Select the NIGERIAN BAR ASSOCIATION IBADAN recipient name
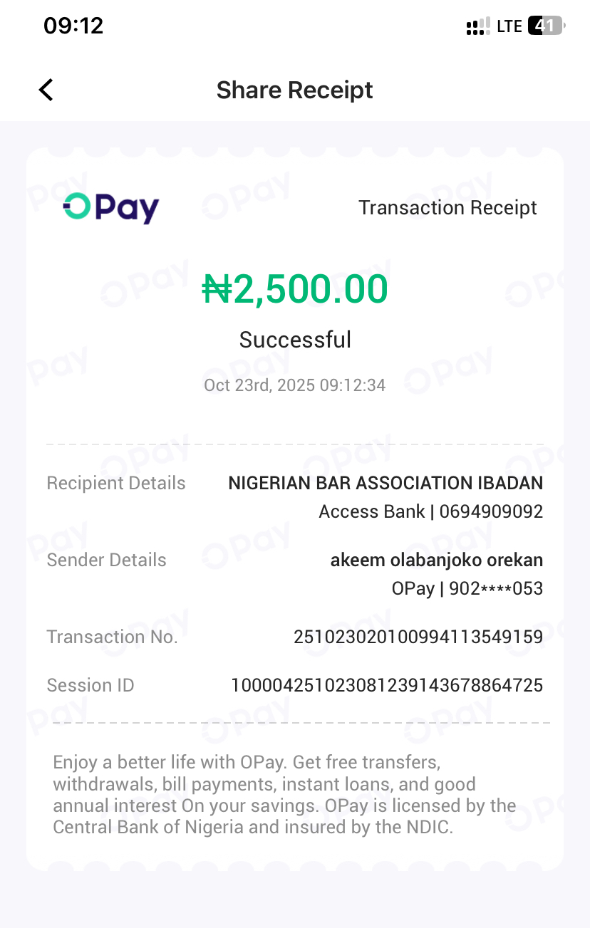Image resolution: width=590 pixels, height=928 pixels. point(385,483)
